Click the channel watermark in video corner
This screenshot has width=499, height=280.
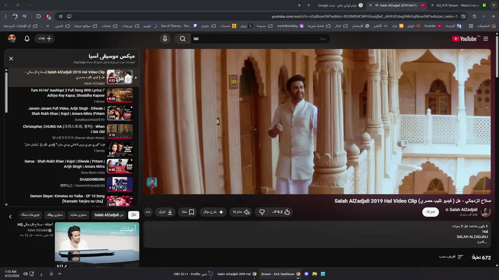pos(152,183)
